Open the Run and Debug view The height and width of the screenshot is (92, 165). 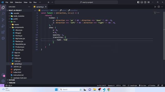(x=3, y=26)
